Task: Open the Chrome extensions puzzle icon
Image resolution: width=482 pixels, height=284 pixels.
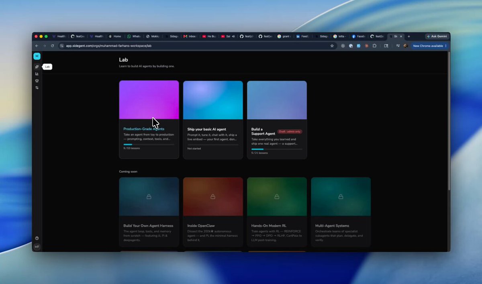Action: (x=374, y=46)
